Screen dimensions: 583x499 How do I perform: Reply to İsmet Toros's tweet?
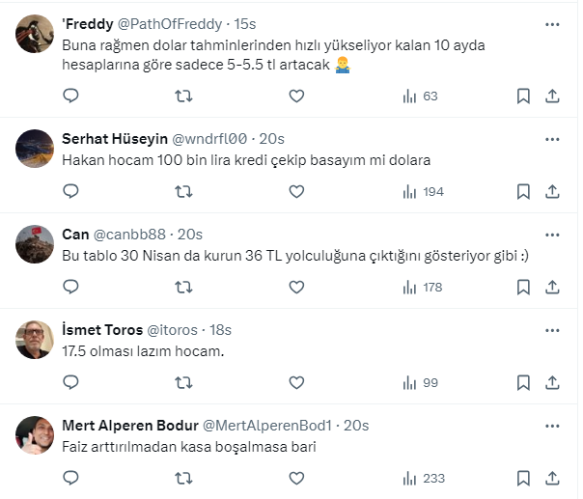(x=70, y=382)
